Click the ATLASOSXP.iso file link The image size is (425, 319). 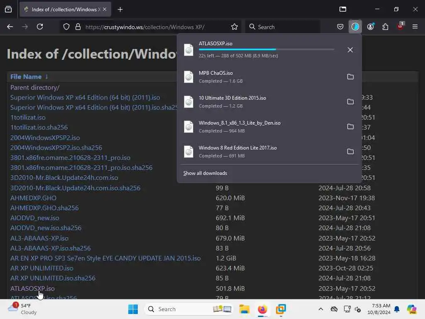[32, 288]
